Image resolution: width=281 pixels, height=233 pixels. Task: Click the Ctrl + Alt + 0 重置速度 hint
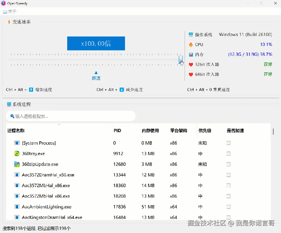(208, 89)
